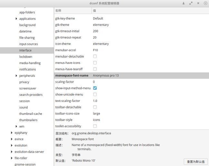Toggle the toolbar-detachable checkbox
209x166 pixels.
[95, 107]
